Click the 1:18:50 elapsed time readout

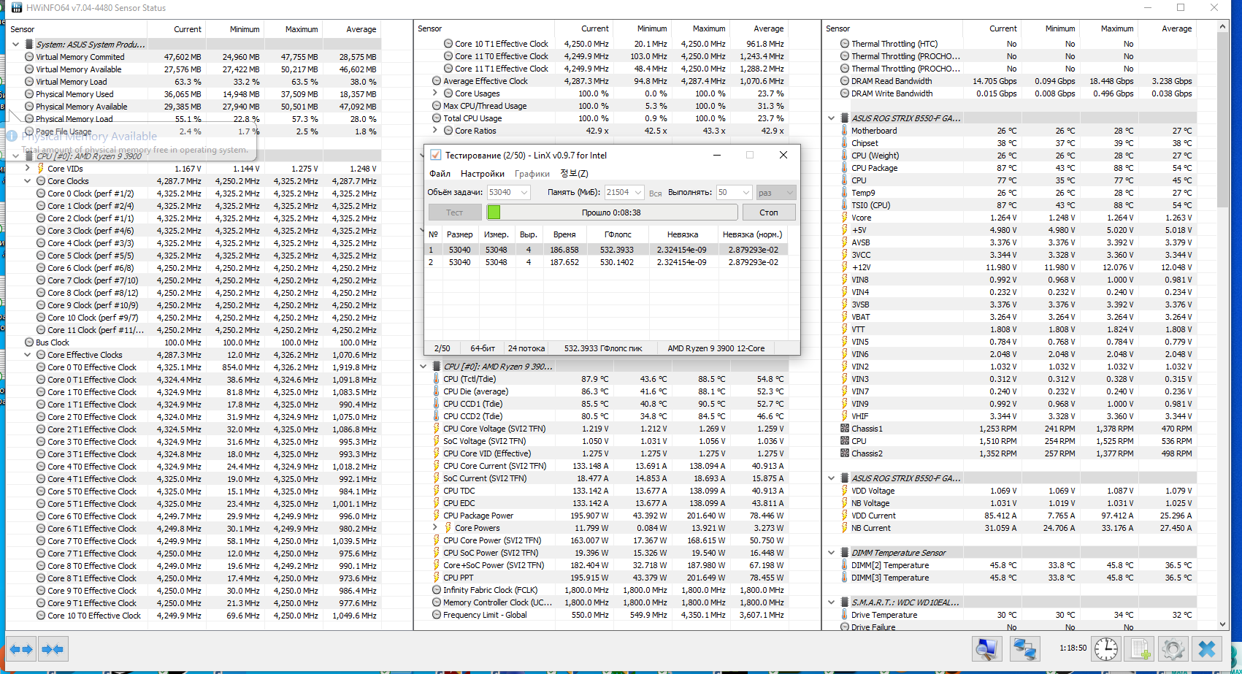[x=1073, y=648]
